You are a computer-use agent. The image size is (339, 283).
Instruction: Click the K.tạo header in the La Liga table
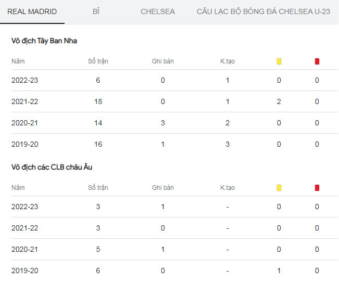[228, 61]
